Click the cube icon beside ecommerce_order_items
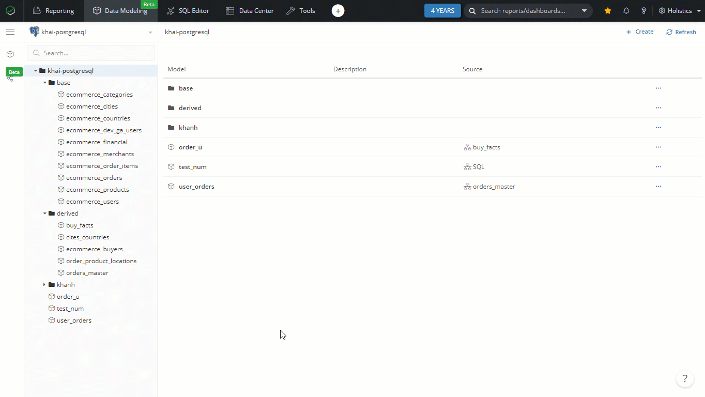This screenshot has height=397, width=705. [61, 166]
